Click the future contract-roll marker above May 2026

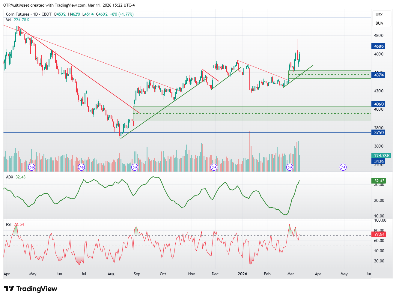click(x=343, y=167)
